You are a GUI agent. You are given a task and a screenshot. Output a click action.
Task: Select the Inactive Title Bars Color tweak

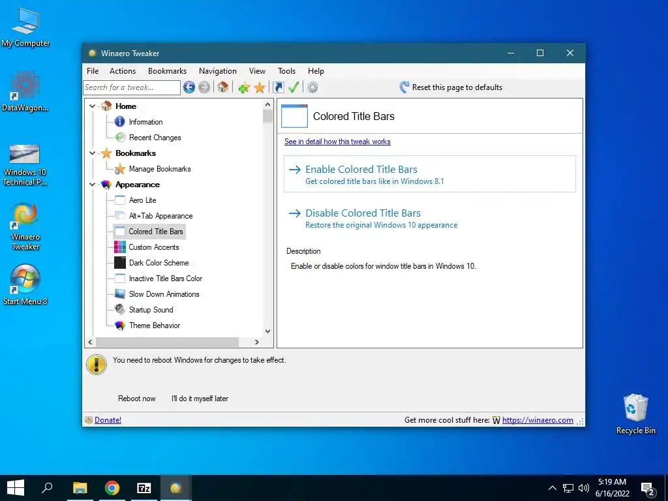165,279
